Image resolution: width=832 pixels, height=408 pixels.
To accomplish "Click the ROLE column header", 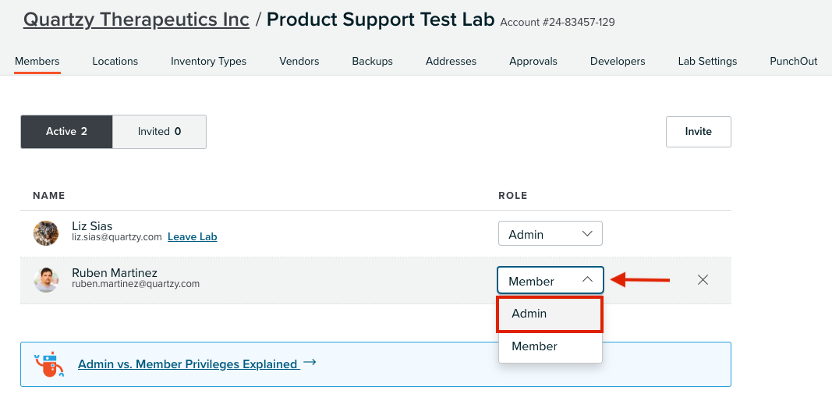I will tap(513, 195).
